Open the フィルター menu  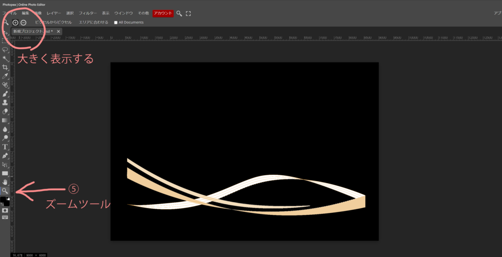click(x=87, y=13)
